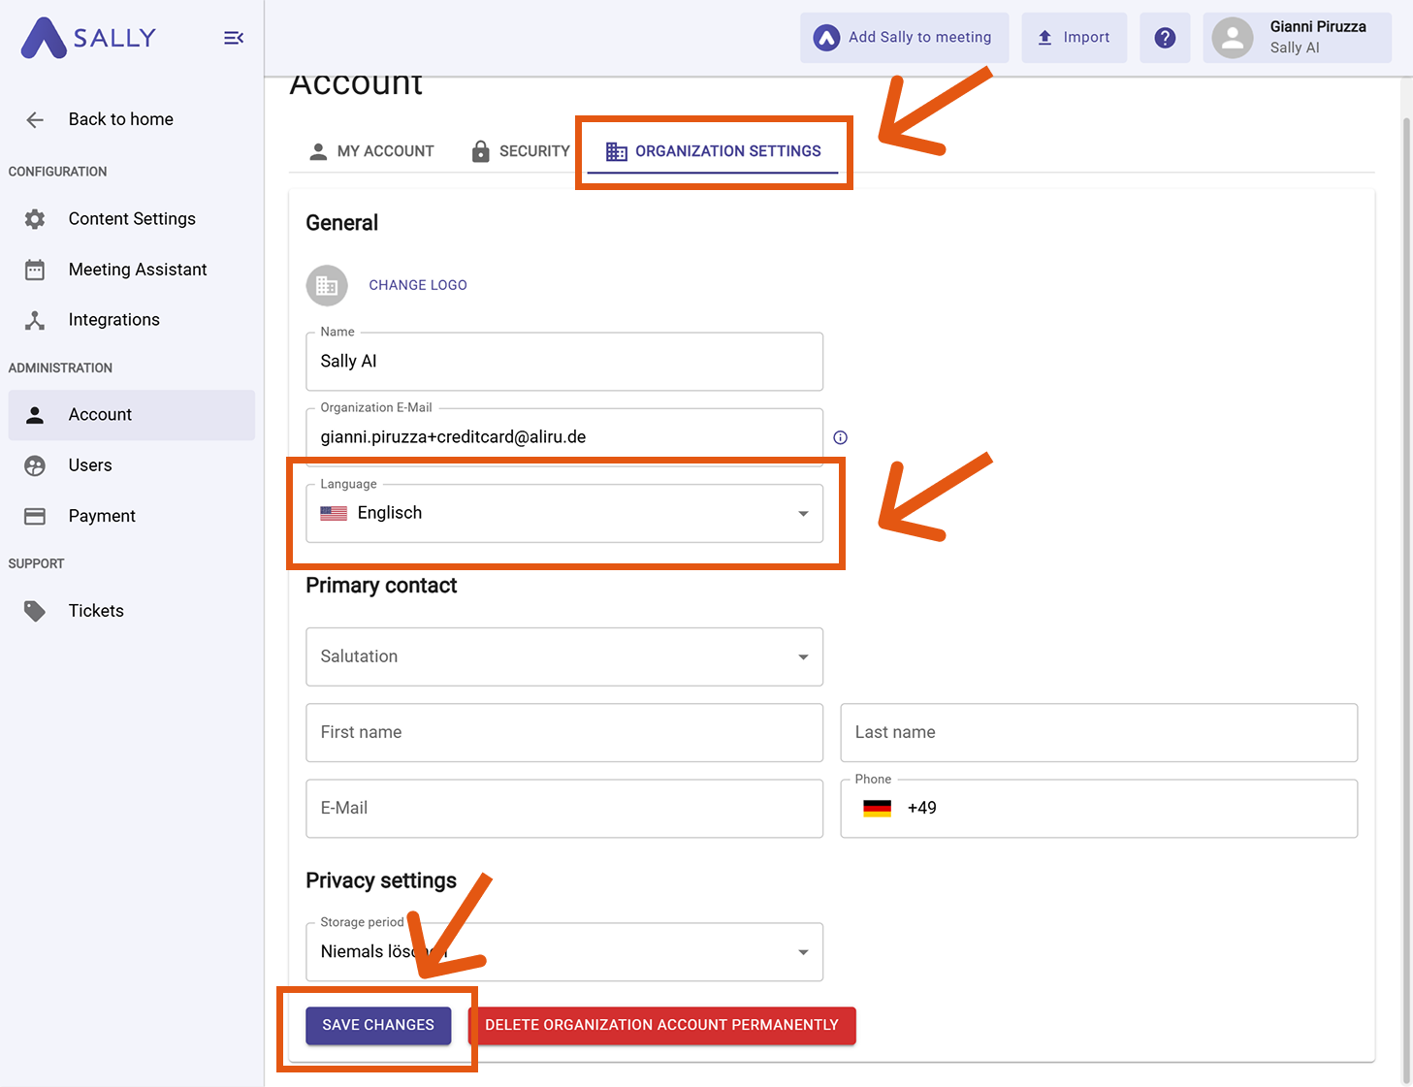
Task: Click the back arrow icon
Action: (35, 120)
